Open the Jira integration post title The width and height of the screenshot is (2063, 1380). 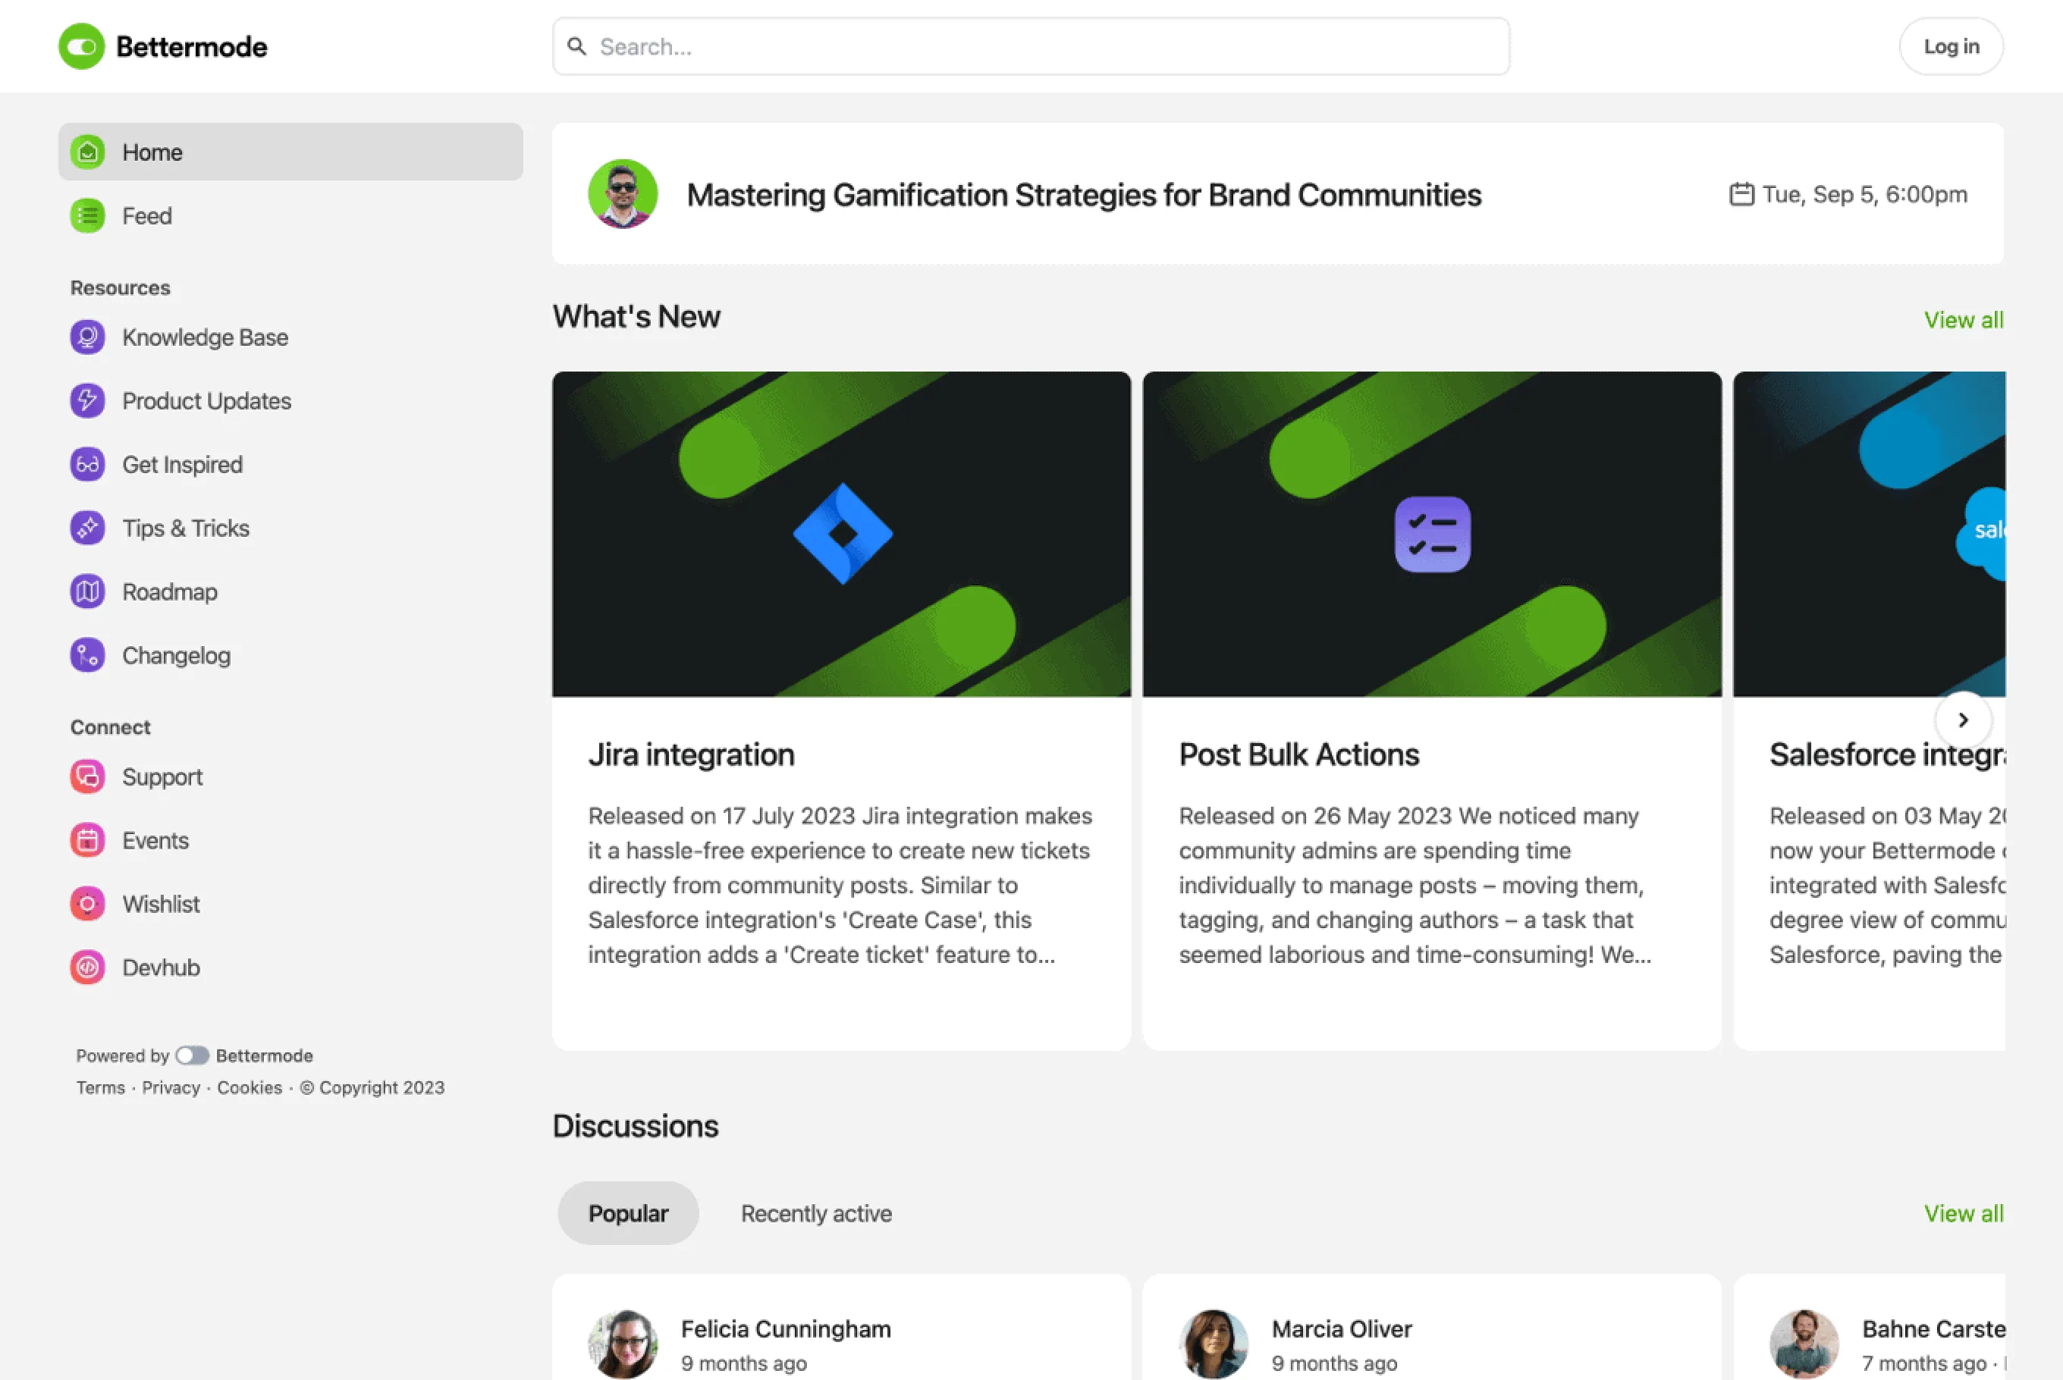pos(691,754)
